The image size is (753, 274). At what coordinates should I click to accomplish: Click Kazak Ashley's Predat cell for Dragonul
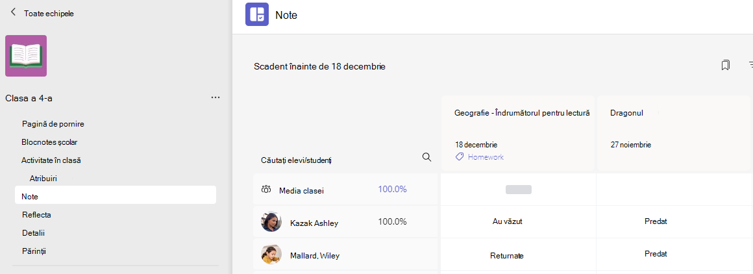point(674,221)
